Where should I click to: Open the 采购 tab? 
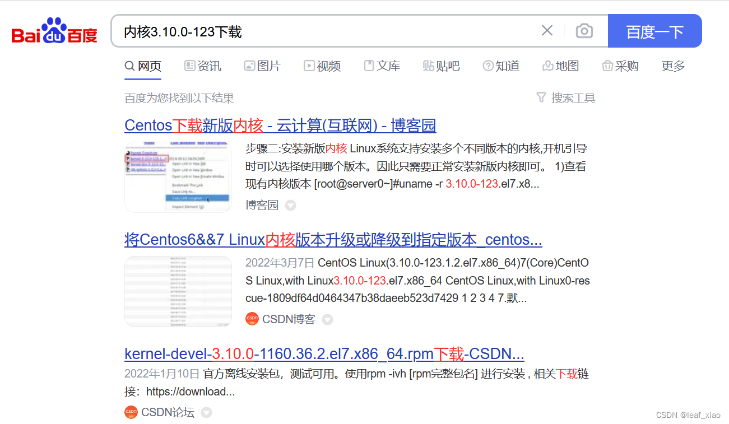pos(620,66)
